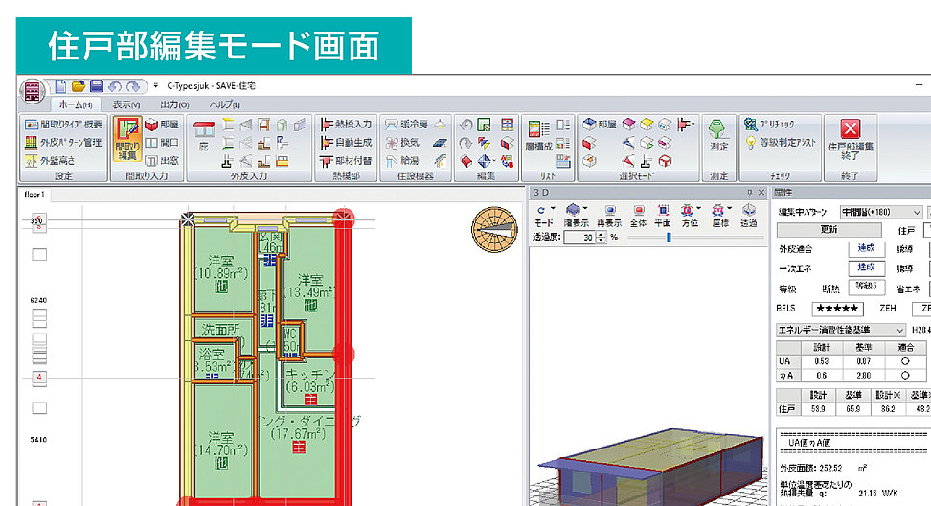Image resolution: width=931 pixels, height=506 pixels.
Task: Open the 方位 orientation dropdown in 3D toolbar
Action: tap(689, 214)
